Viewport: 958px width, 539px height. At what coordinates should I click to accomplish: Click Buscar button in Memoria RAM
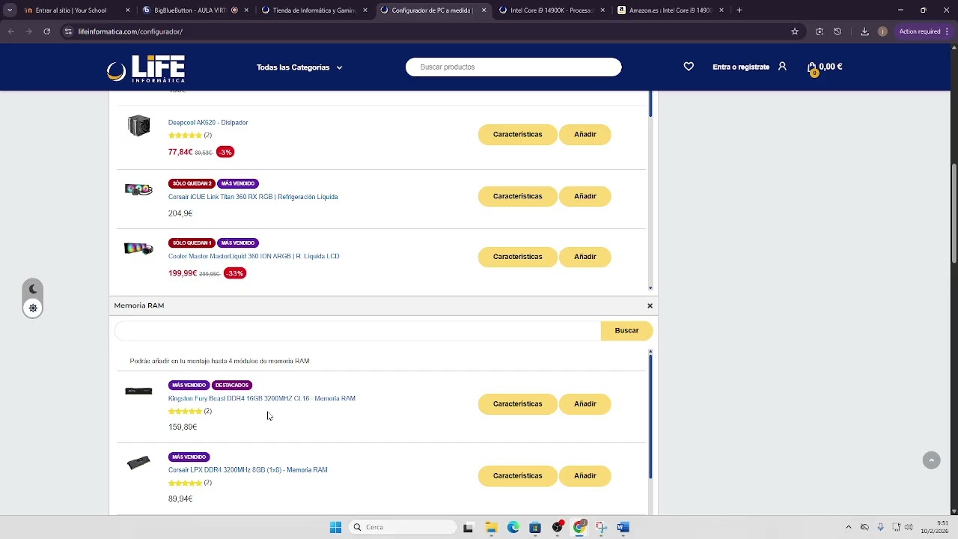click(x=626, y=331)
